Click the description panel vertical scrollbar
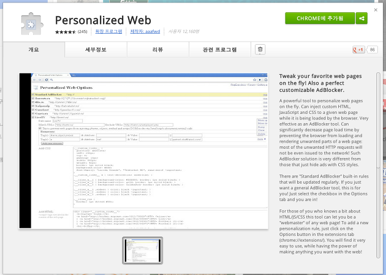The image size is (386, 275). 378,165
